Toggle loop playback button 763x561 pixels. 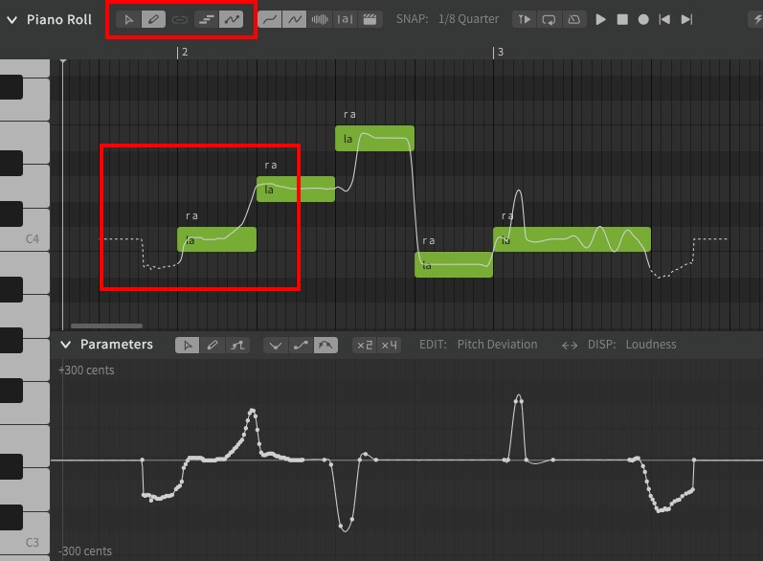(x=550, y=19)
